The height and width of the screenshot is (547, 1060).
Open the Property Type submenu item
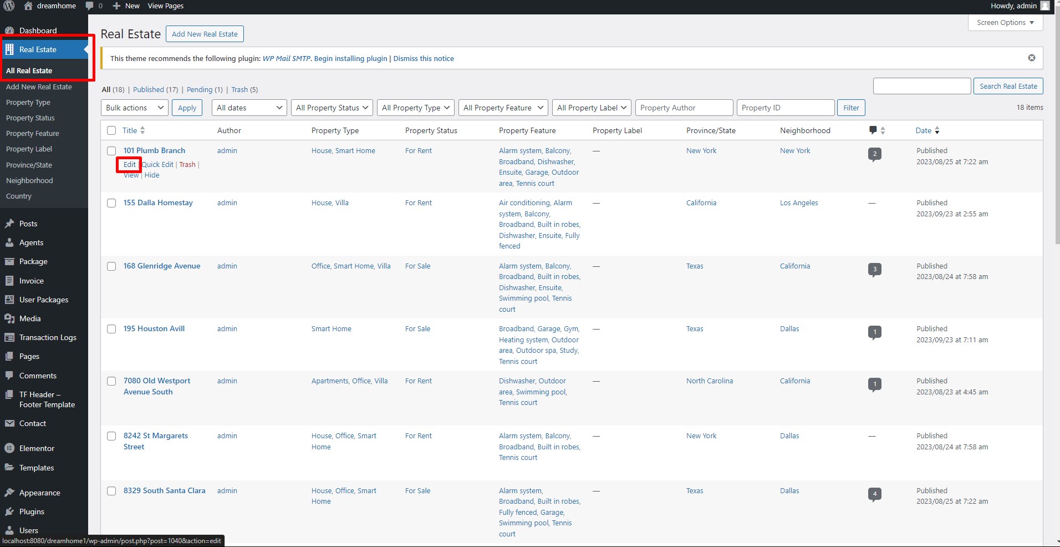[x=28, y=102]
